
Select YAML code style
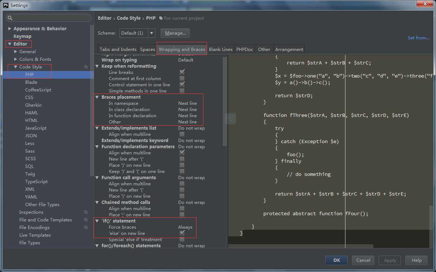coord(31,197)
